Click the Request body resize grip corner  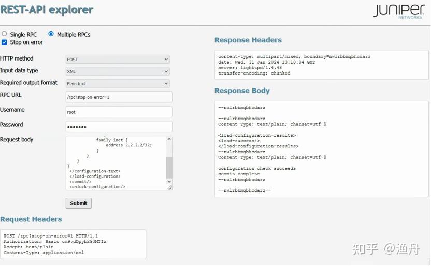click(x=169, y=187)
